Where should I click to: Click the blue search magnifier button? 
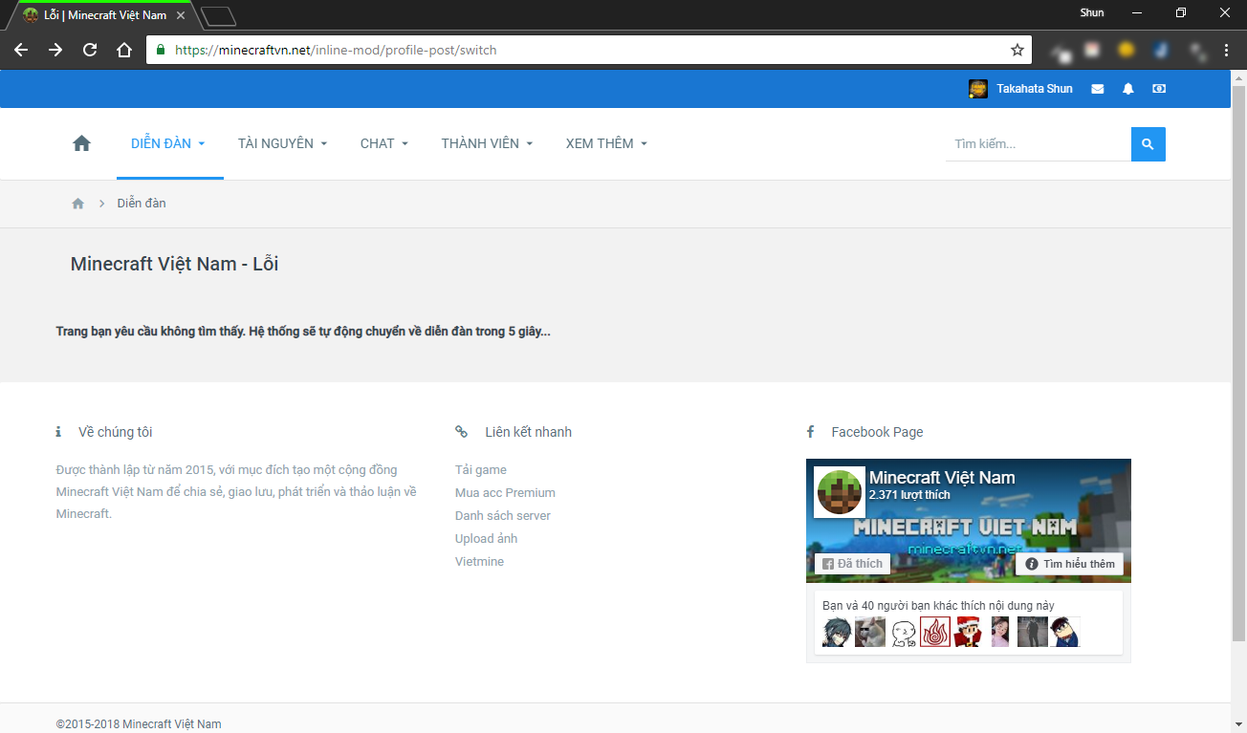[x=1149, y=144]
